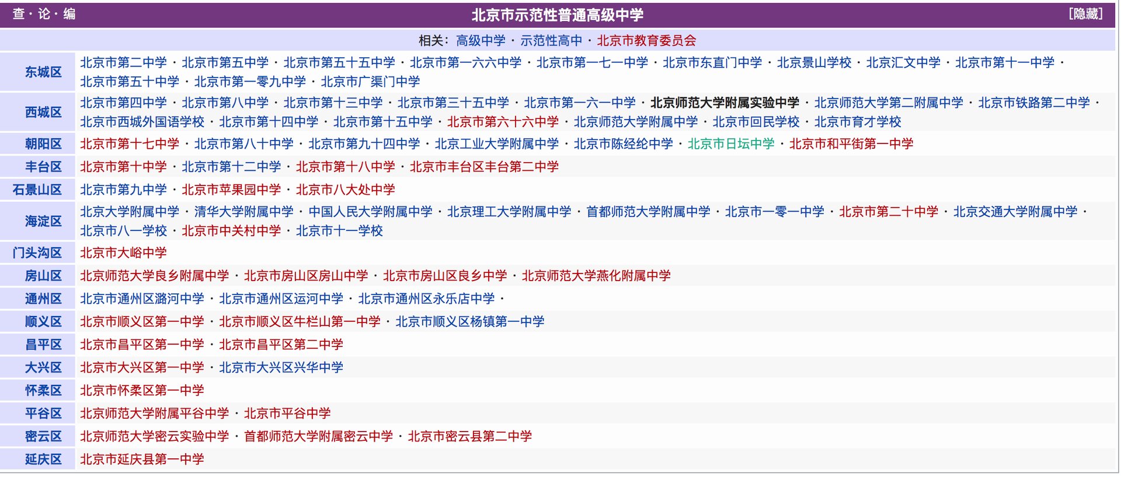Open the 大兴区 district link

[x=43, y=368]
